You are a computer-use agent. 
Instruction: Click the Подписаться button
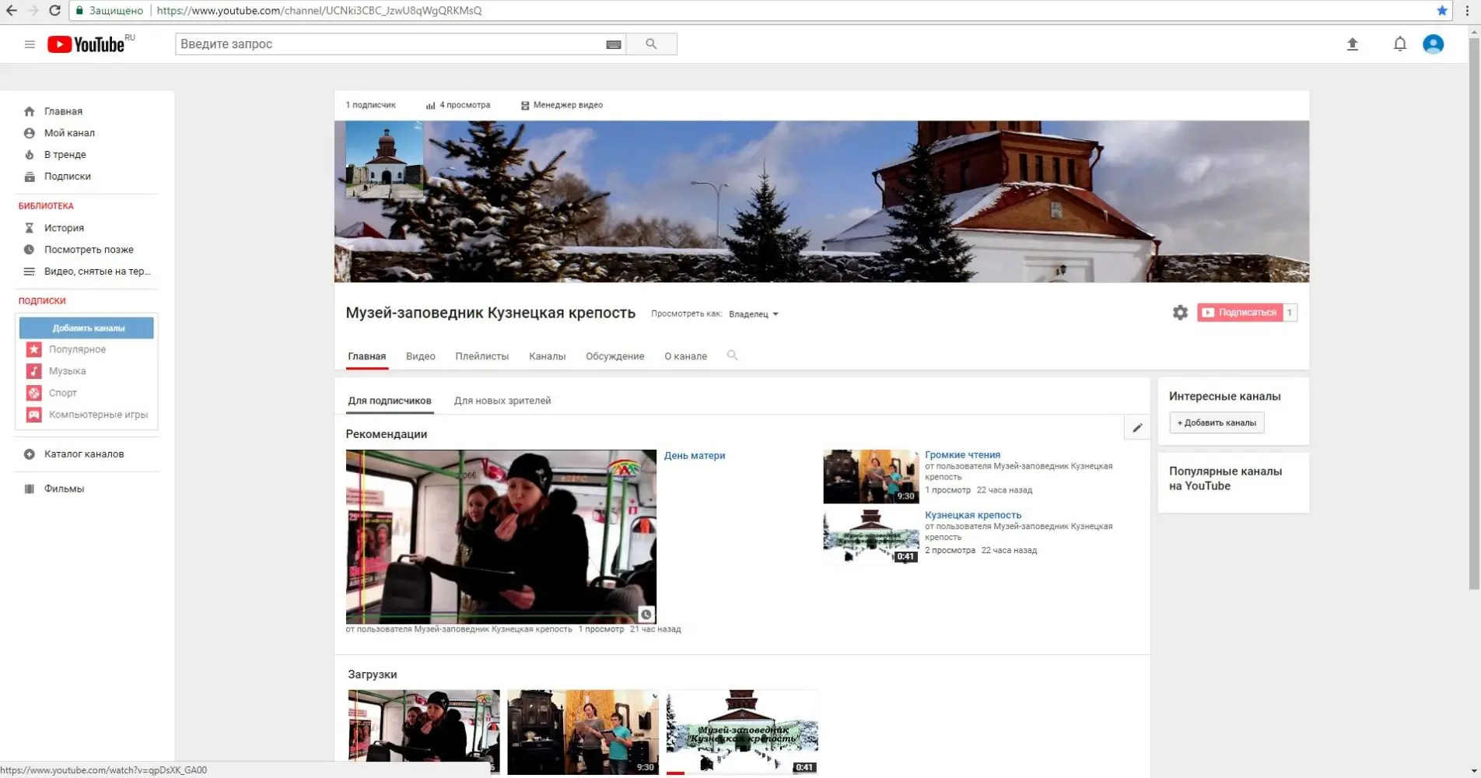[1240, 313]
